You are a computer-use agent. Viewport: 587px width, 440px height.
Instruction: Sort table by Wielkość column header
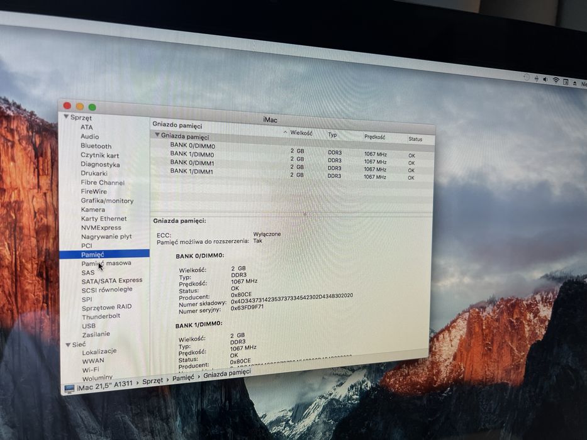coord(301,133)
